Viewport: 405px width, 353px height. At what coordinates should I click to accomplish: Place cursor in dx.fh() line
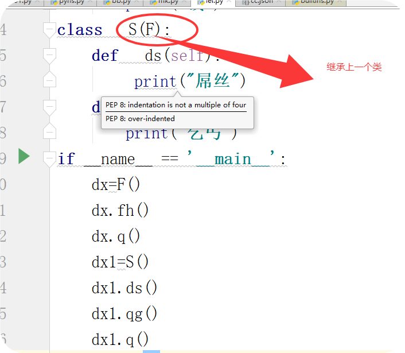(120, 210)
